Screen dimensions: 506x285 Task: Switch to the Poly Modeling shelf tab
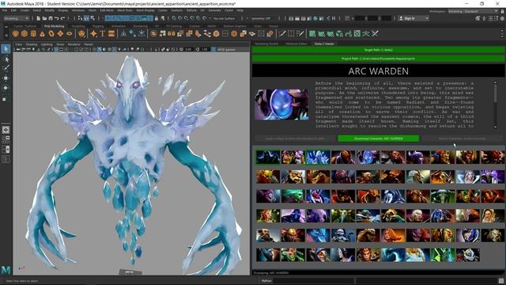point(55,26)
